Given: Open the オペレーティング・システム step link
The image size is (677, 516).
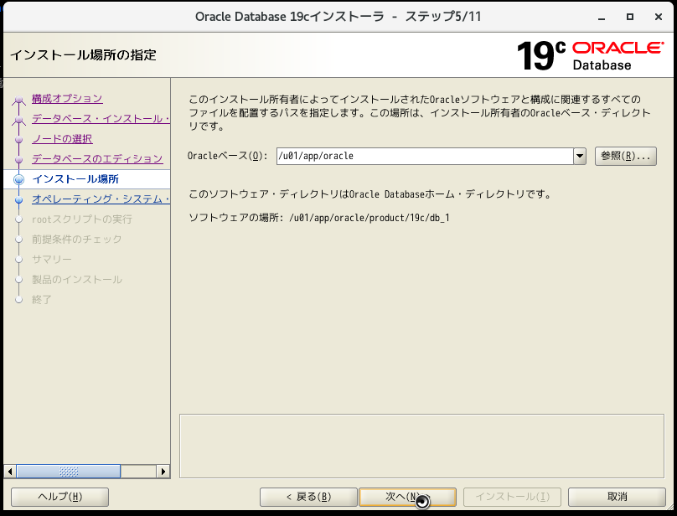Looking at the screenshot, I should [x=101, y=199].
